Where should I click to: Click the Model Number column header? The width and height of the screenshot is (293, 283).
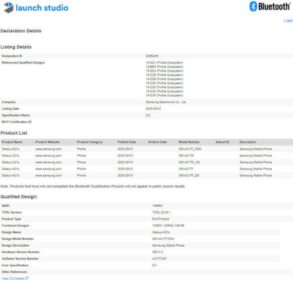pos(189,142)
